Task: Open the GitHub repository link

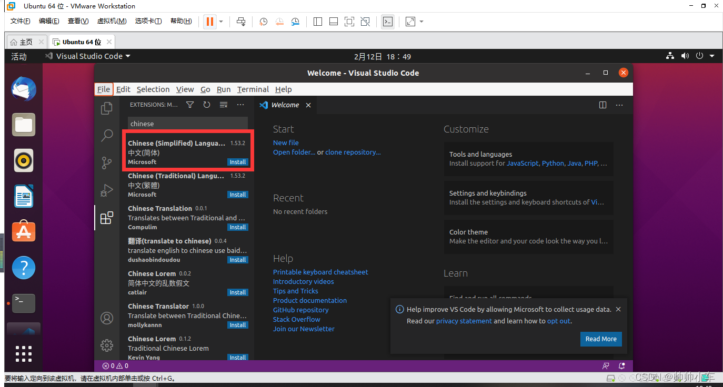Action: 301,310
